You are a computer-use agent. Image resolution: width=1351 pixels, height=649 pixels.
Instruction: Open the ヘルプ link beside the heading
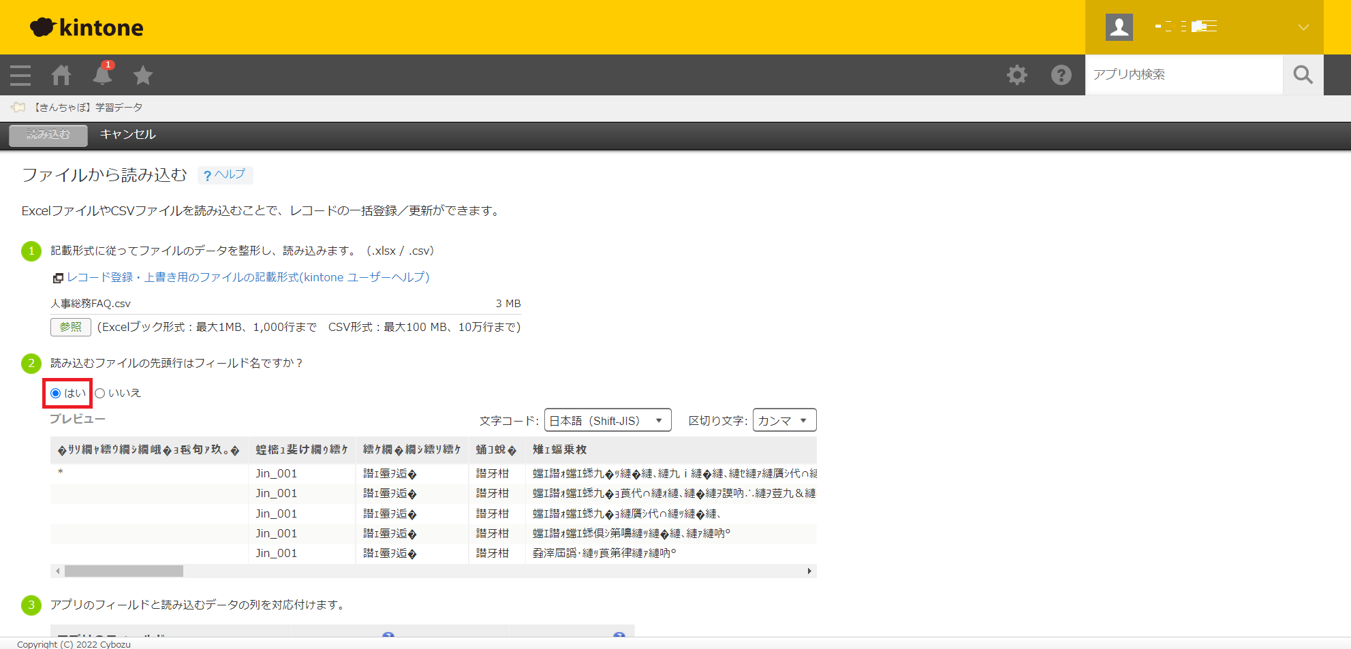[x=226, y=175]
